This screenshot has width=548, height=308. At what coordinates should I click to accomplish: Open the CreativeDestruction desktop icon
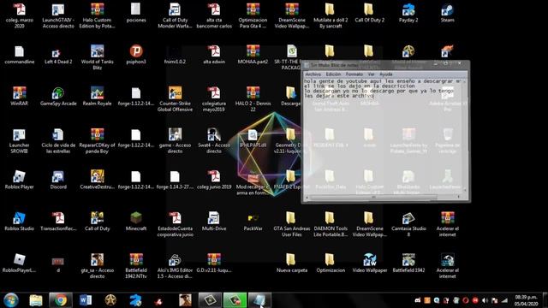coord(97,180)
